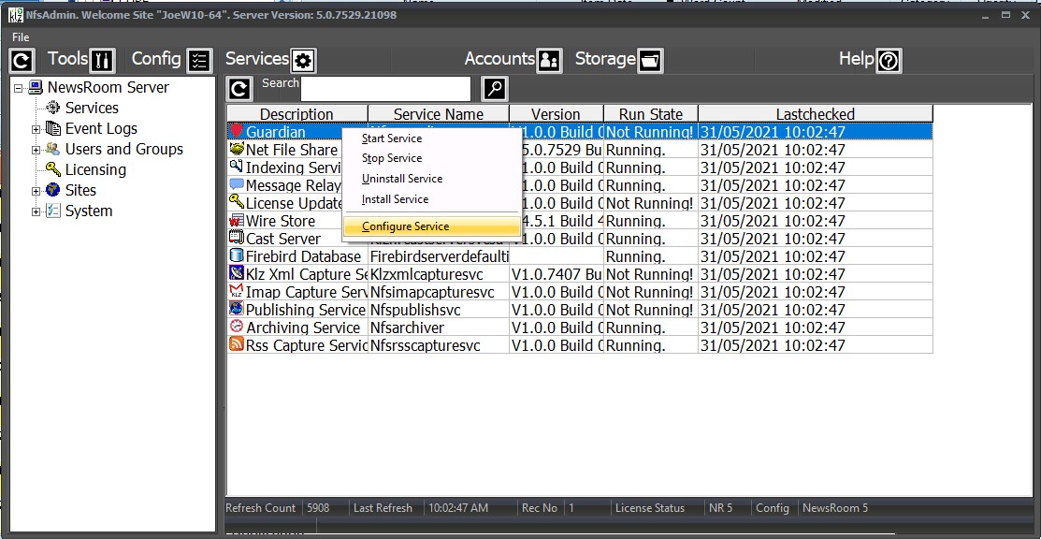The width and height of the screenshot is (1041, 539).
Task: Click the Cast Server icon
Action: click(237, 238)
